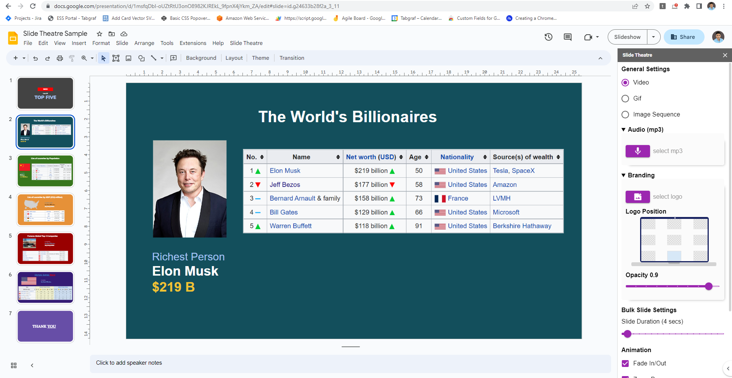Open version history clock icon

click(x=548, y=37)
